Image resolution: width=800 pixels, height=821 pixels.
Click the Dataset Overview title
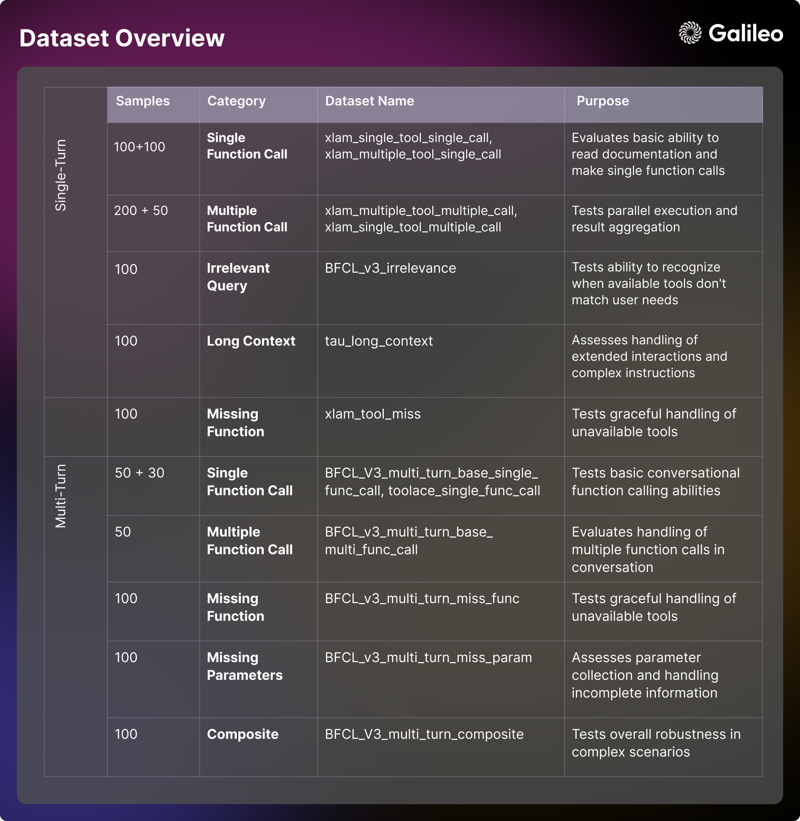pos(122,38)
